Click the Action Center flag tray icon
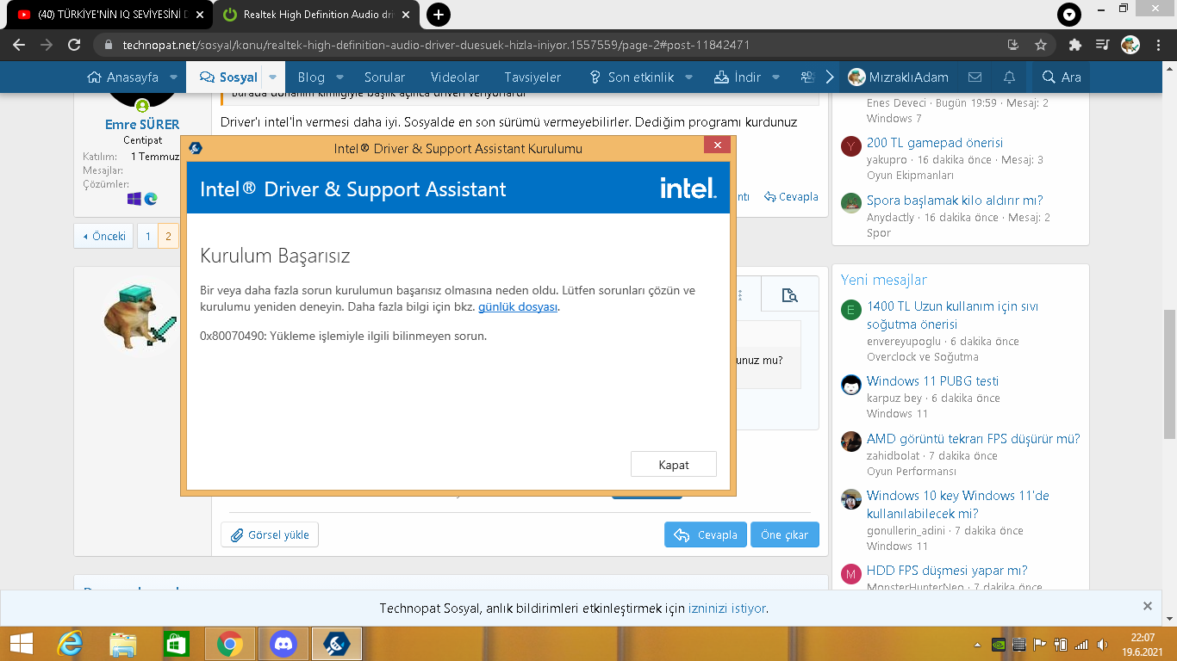Viewport: 1177px width, 661px height. [1040, 644]
